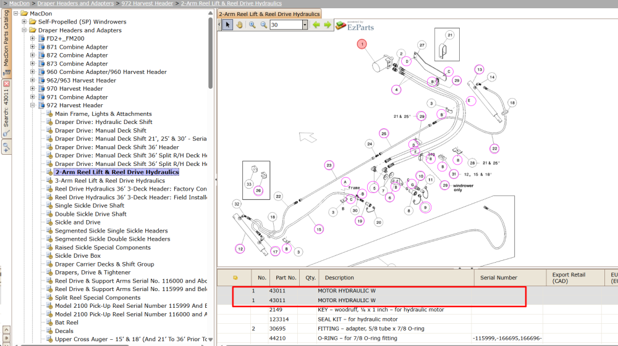Open Draper Headers and Adapters breadcrumb link
The image size is (618, 346).
click(75, 3)
